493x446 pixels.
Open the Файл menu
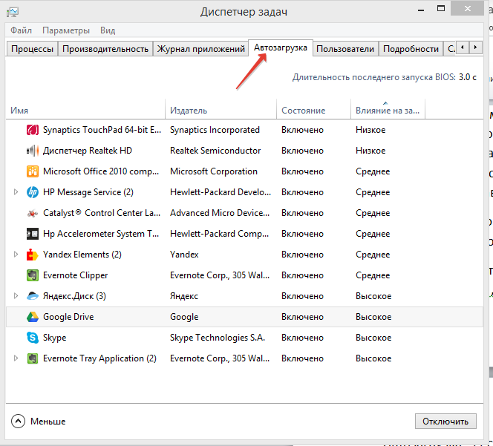coord(21,30)
